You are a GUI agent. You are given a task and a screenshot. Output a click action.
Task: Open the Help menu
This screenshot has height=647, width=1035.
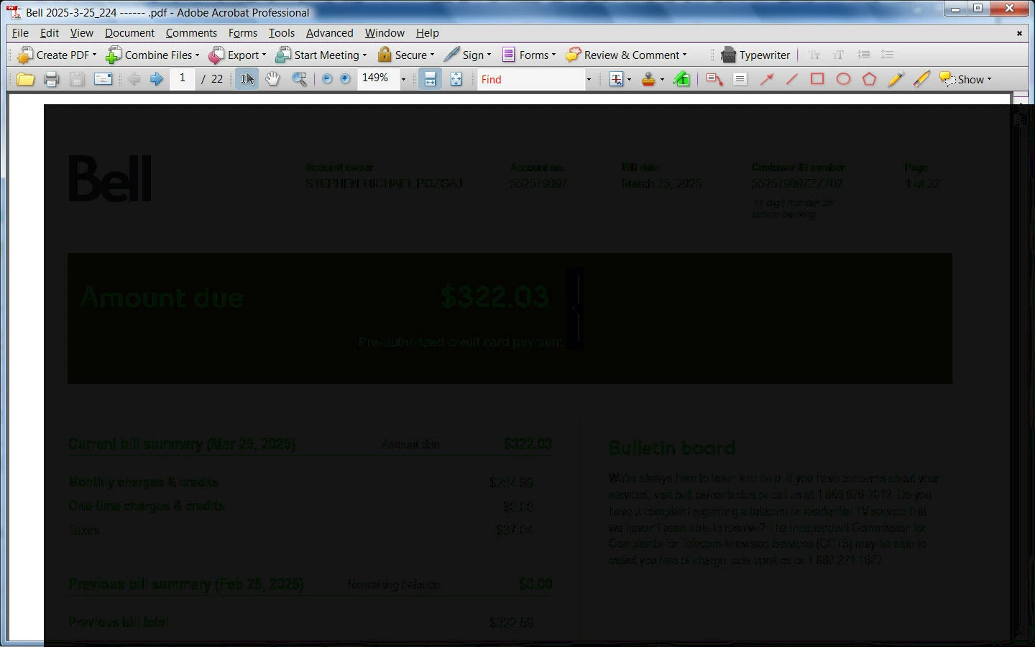[x=428, y=33]
